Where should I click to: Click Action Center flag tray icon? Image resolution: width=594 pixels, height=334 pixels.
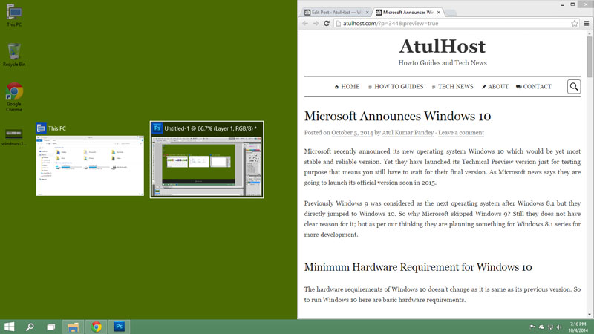click(532, 327)
